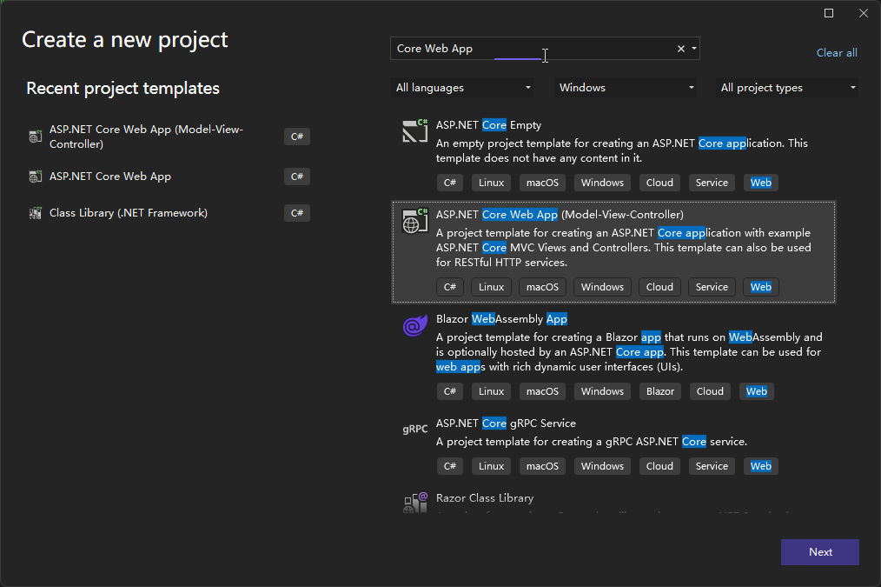
Task: Click macOS tag of the Model-View-Controller template
Action: (x=542, y=287)
